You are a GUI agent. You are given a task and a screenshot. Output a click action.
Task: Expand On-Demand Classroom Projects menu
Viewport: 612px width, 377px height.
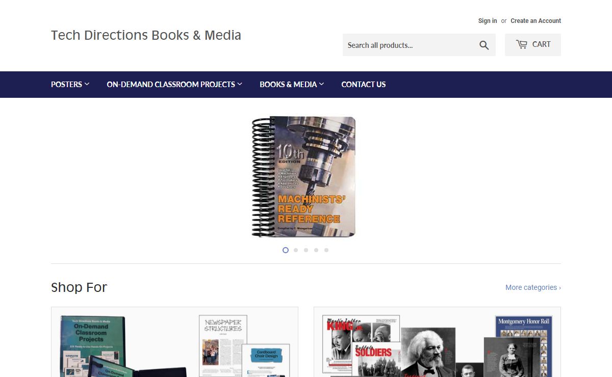(174, 85)
